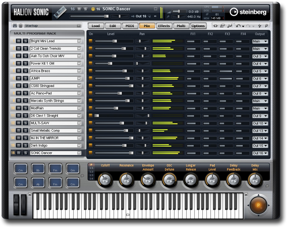This screenshot has width=288, height=228.
Task: Solo the Dark Indigo slot
Action: (25, 145)
